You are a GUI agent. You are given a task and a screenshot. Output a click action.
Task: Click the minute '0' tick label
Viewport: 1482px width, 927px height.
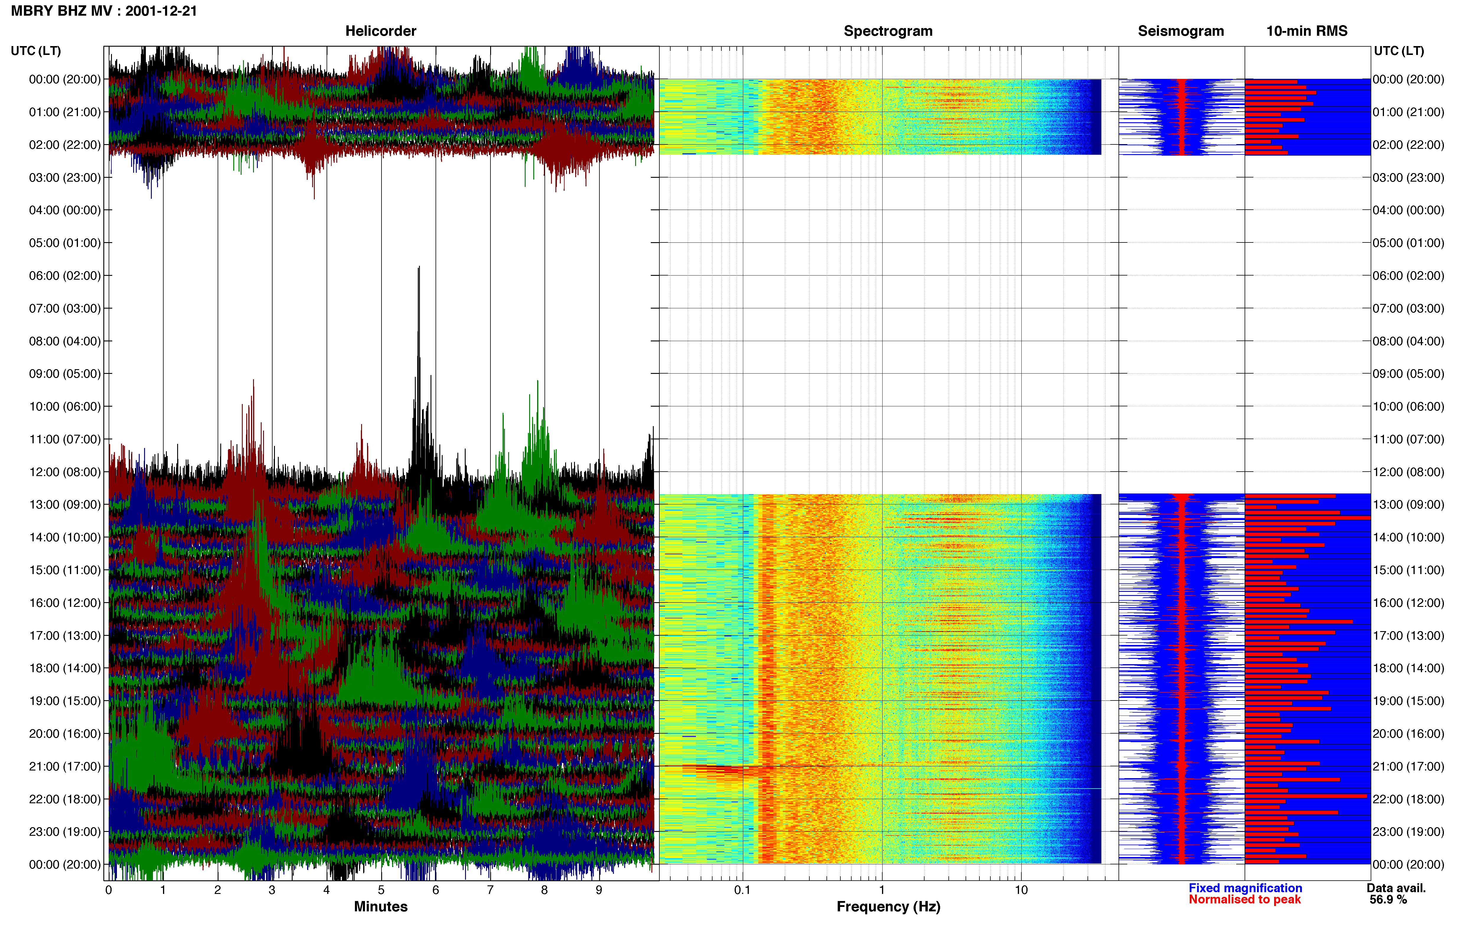tap(108, 890)
